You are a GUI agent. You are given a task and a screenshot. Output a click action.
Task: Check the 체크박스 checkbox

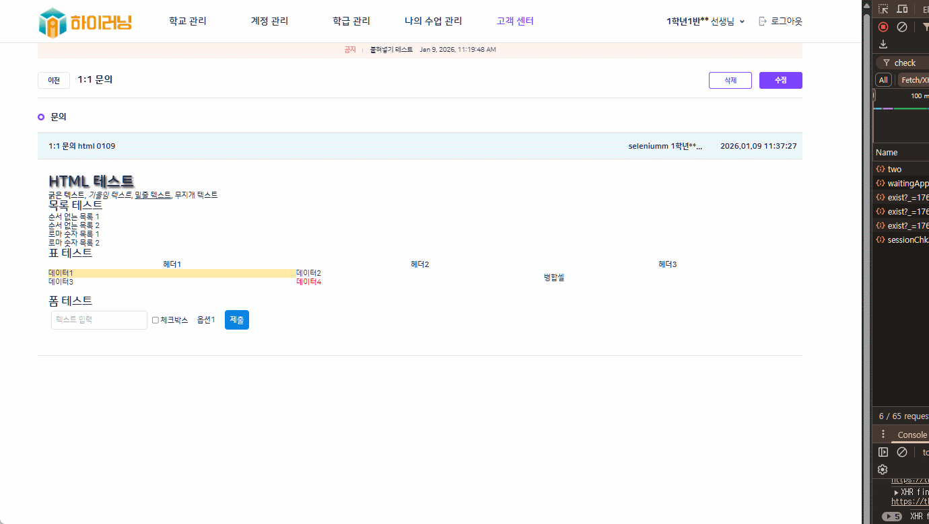[x=156, y=320]
